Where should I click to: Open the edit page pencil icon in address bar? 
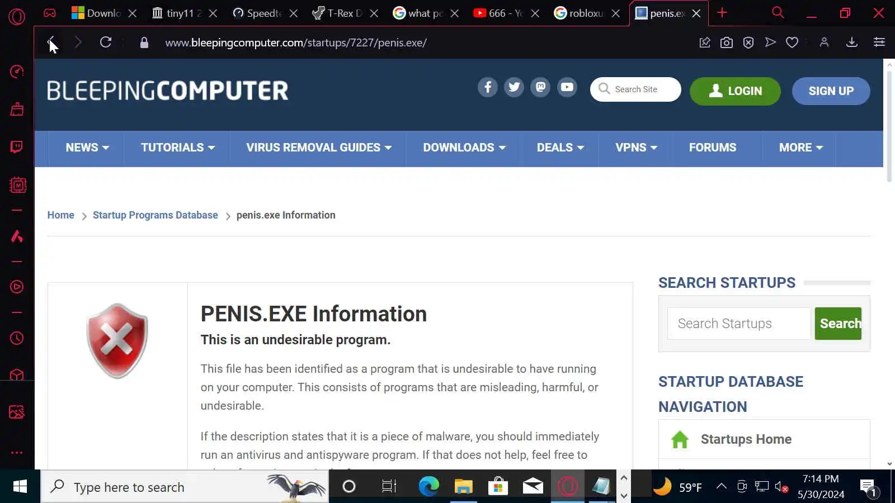[x=705, y=42]
